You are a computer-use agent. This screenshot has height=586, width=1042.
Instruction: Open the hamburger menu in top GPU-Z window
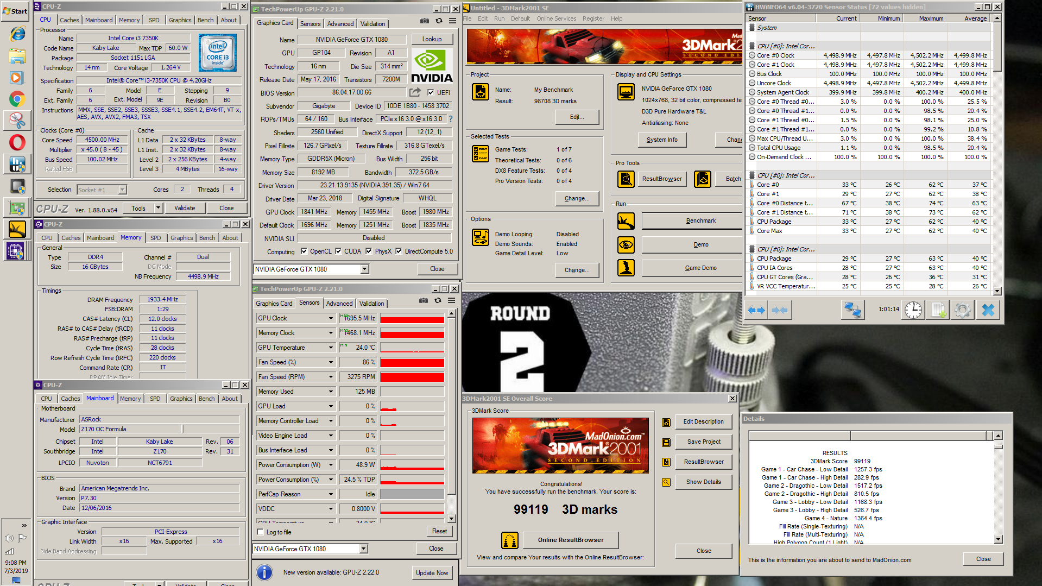(x=453, y=21)
